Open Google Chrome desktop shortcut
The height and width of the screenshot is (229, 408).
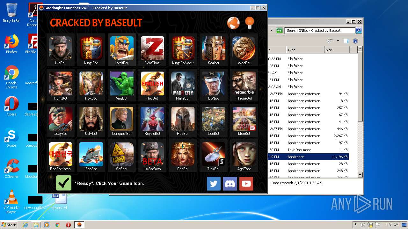(11, 77)
